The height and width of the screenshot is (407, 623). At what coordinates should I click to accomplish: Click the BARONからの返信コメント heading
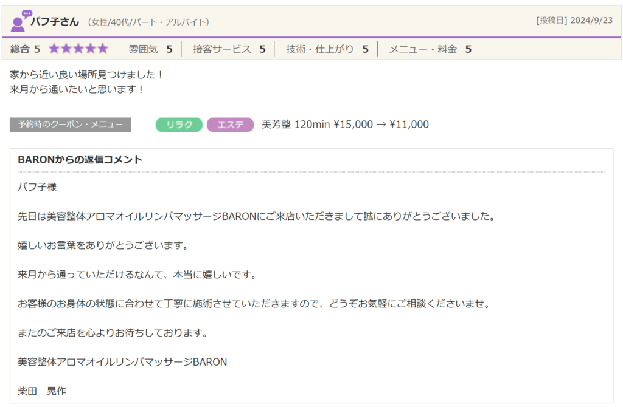tap(80, 160)
